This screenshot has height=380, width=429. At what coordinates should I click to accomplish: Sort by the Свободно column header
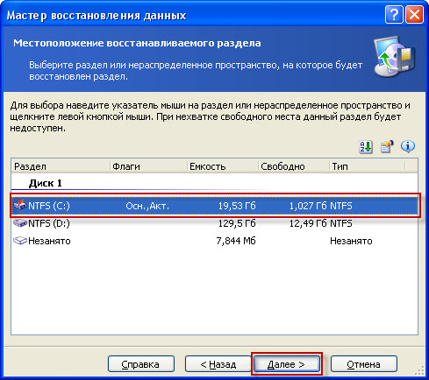[294, 166]
